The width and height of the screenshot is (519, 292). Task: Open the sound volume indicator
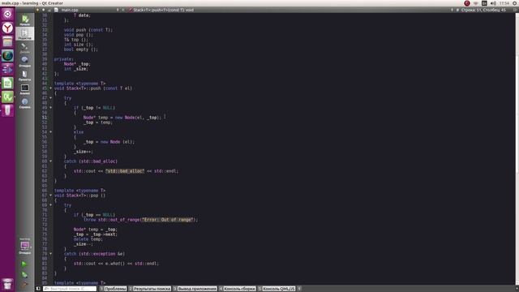(x=493, y=3)
